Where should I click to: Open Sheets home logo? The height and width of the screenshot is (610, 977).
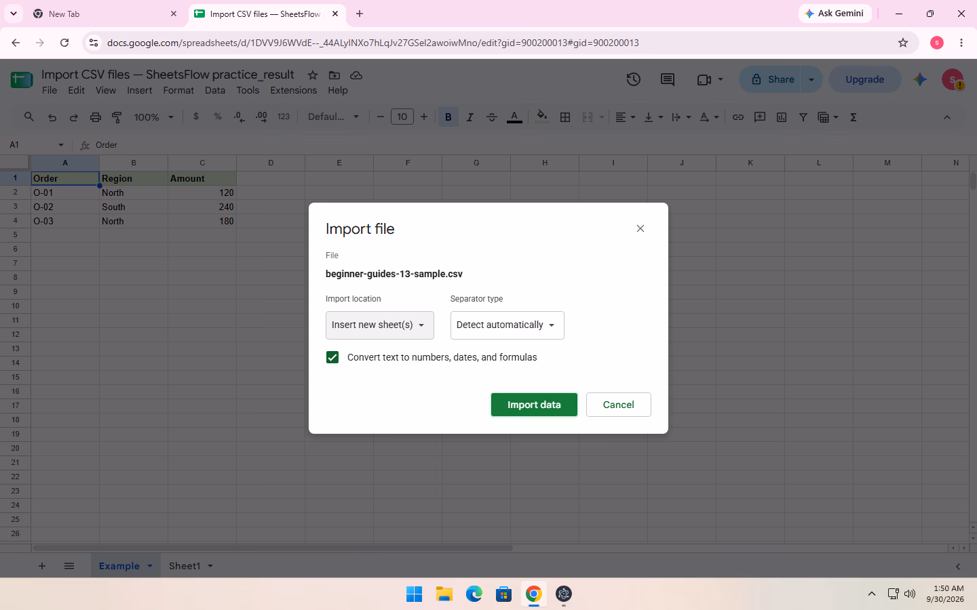pos(22,80)
